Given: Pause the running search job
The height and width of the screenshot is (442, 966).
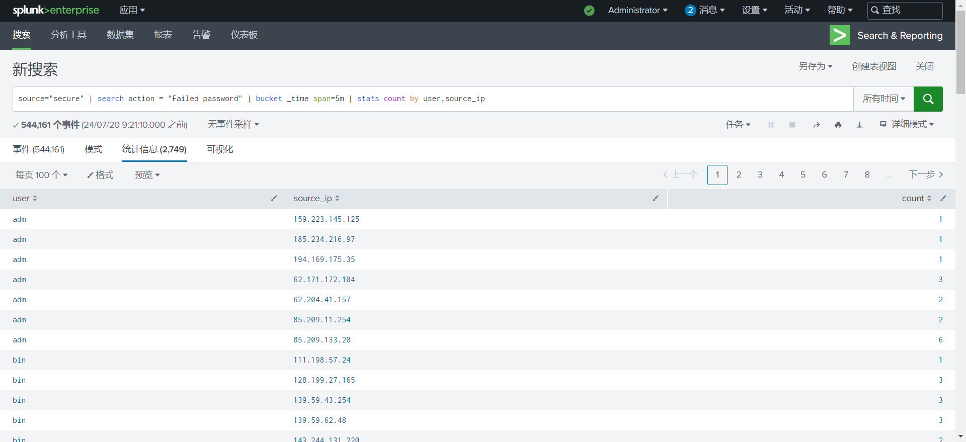Looking at the screenshot, I should (x=771, y=125).
